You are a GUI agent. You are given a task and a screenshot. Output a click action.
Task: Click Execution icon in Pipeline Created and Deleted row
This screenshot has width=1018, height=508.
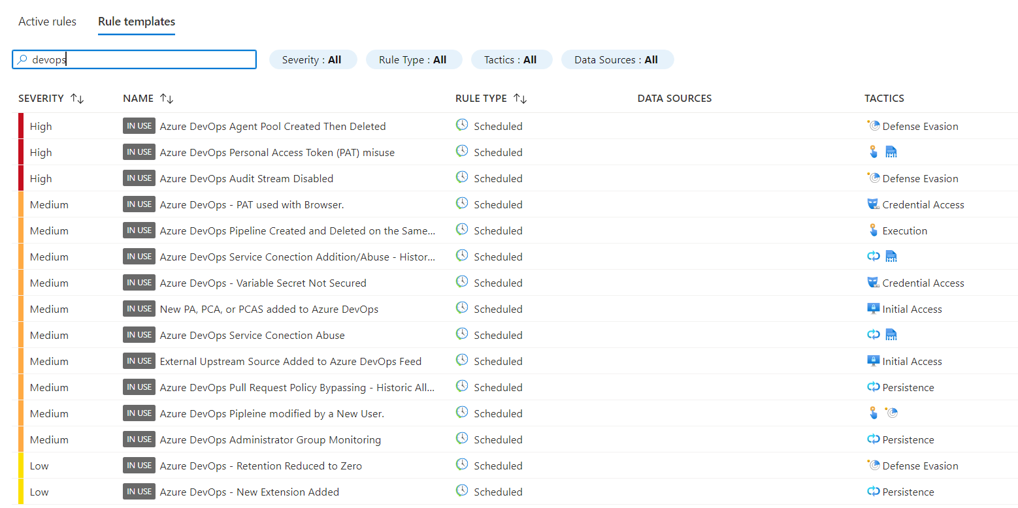point(874,230)
